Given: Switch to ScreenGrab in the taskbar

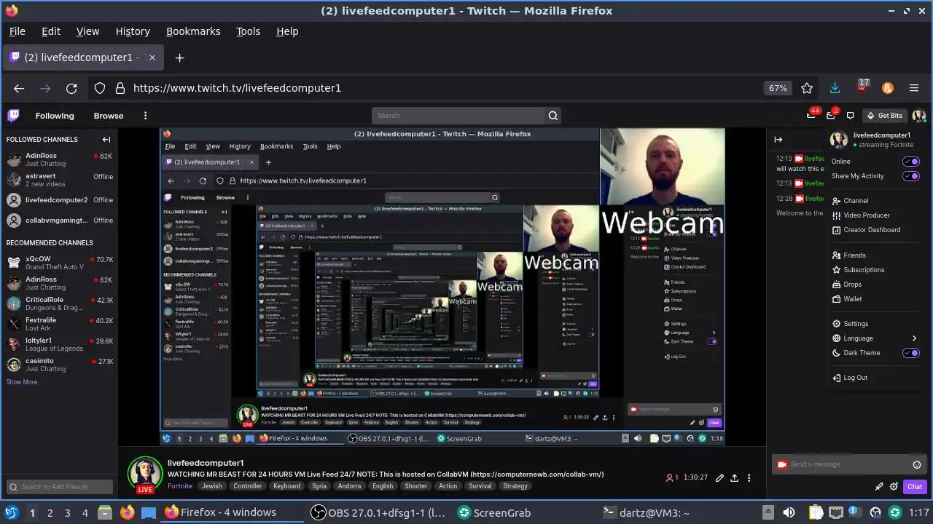Looking at the screenshot, I should [x=493, y=512].
